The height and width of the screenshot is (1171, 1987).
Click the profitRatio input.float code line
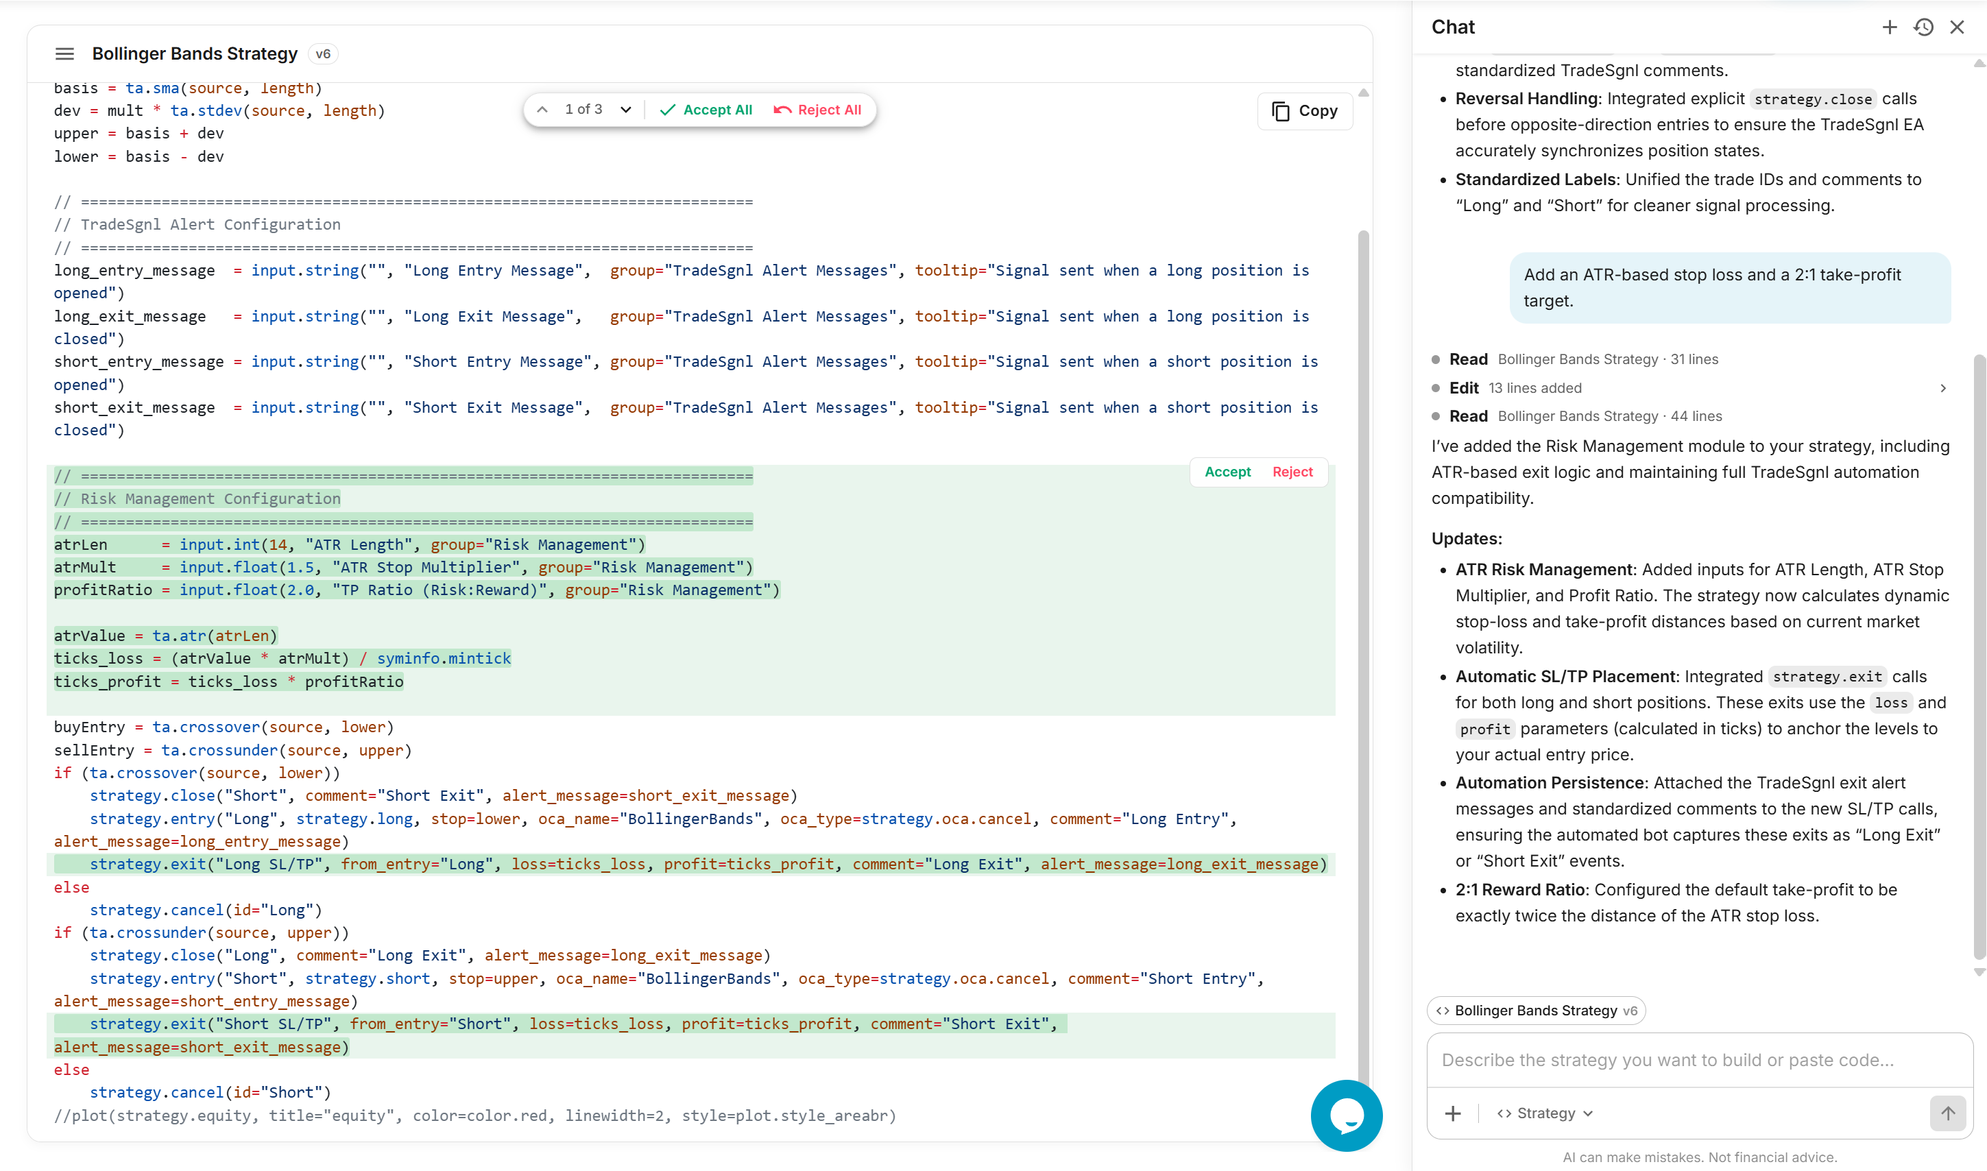417,590
